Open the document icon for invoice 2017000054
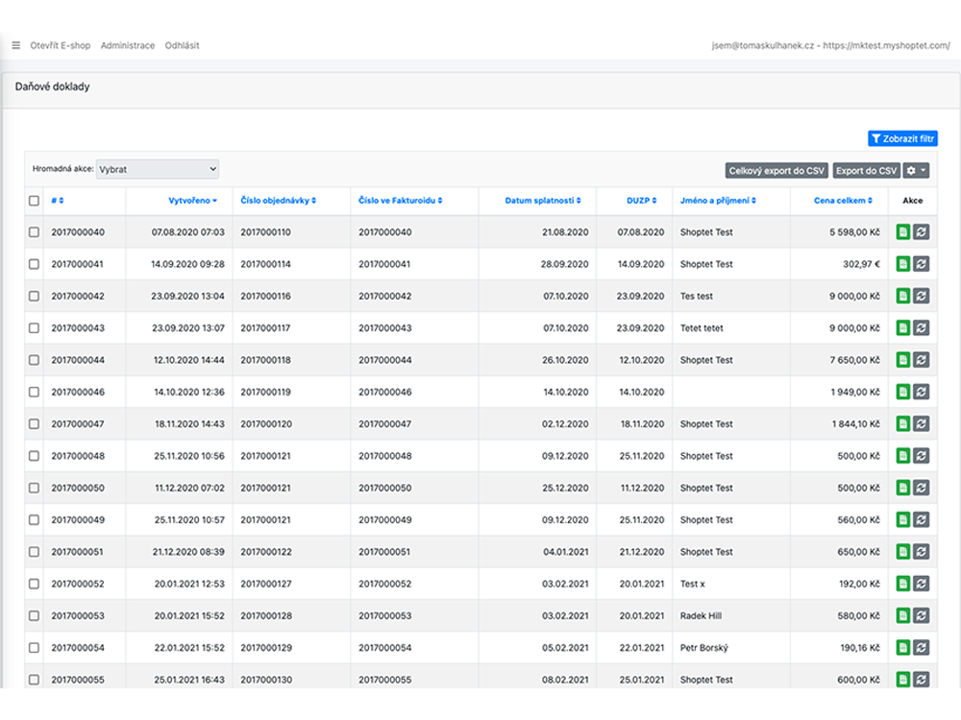This screenshot has height=720, width=961. click(902, 648)
